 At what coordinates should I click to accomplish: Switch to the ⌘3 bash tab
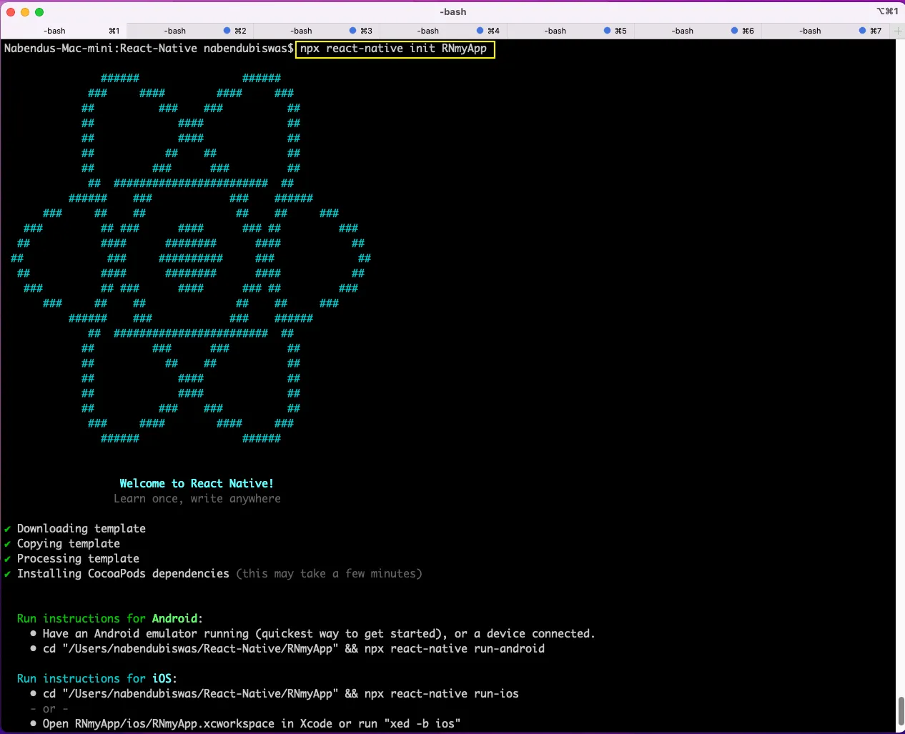click(x=317, y=31)
